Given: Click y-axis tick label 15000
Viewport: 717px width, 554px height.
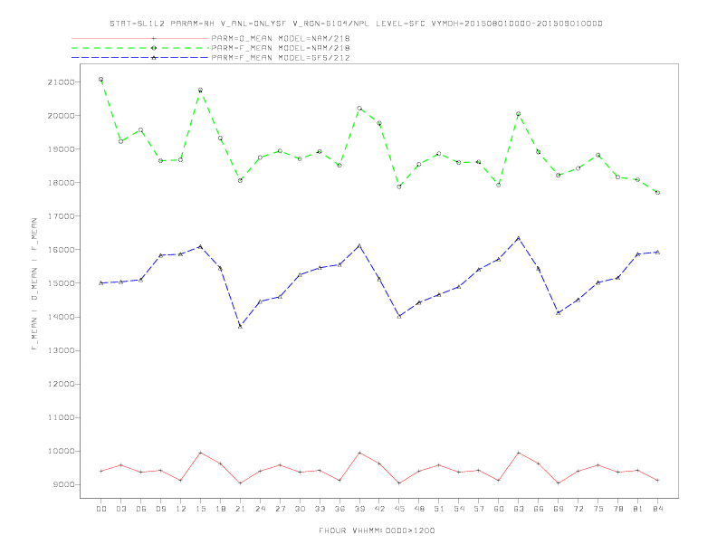Looking at the screenshot, I should [x=62, y=283].
